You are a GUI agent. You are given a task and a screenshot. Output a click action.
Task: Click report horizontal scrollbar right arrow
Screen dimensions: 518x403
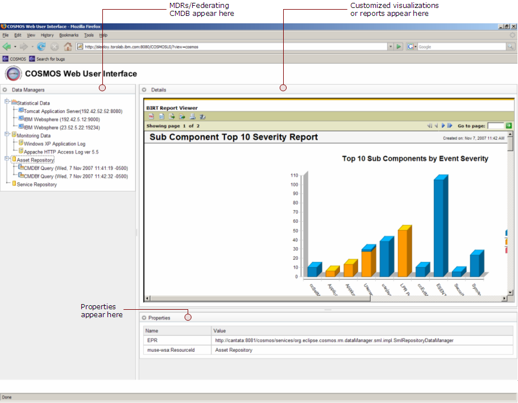(x=504, y=298)
